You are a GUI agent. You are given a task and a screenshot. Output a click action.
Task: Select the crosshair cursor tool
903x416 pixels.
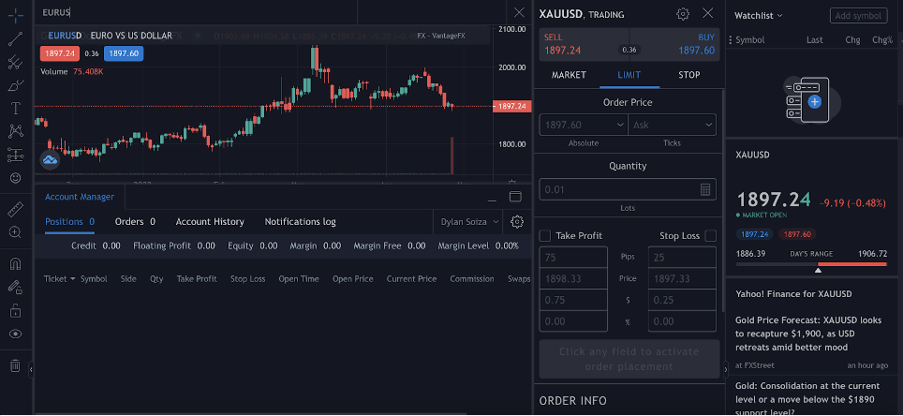click(16, 16)
